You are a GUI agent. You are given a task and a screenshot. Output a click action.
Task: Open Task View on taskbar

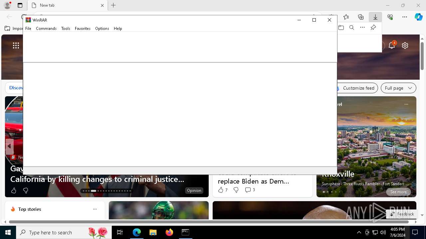120,232
